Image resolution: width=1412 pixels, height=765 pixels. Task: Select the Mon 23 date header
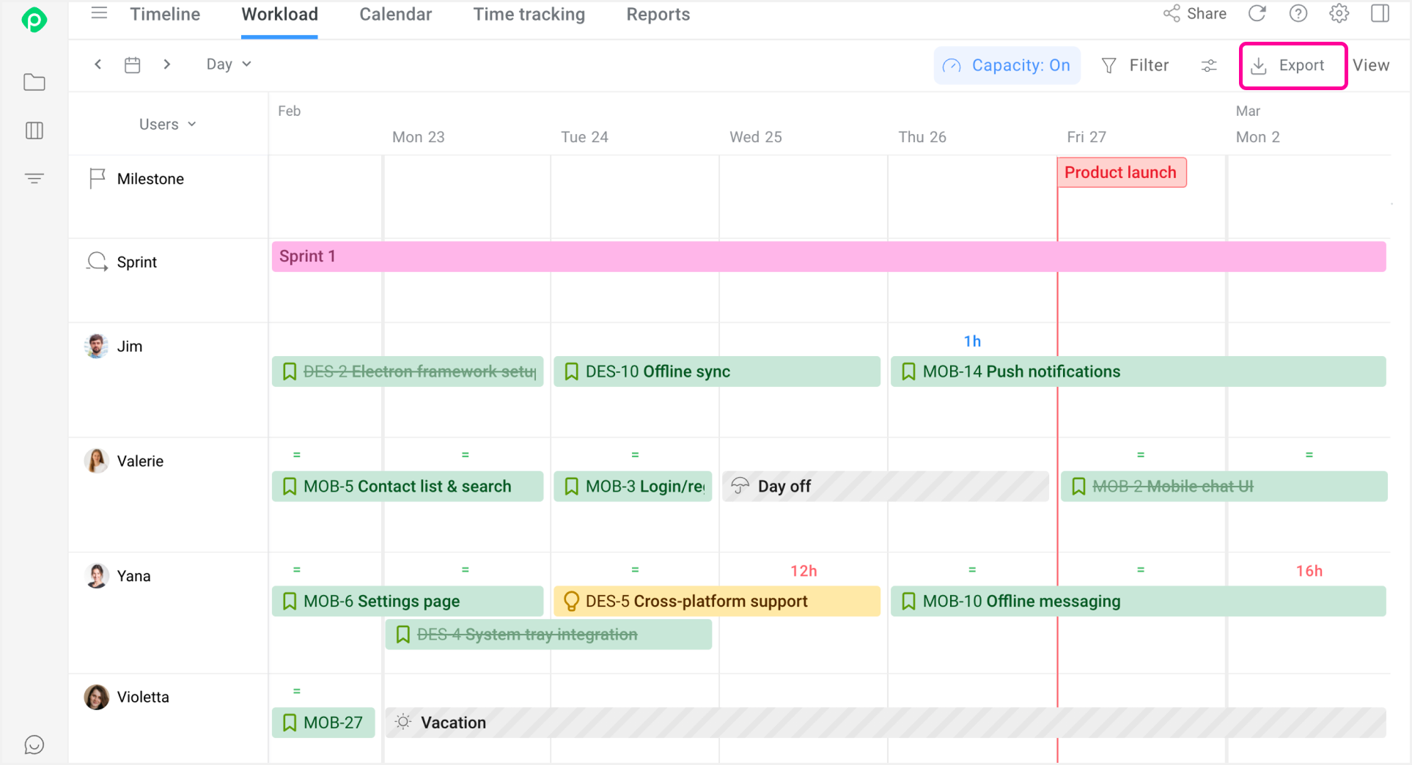pyautogui.click(x=419, y=137)
